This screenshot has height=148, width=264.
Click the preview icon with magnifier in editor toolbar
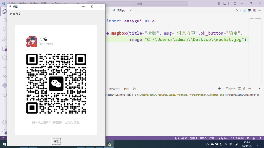(x=250, y=10)
